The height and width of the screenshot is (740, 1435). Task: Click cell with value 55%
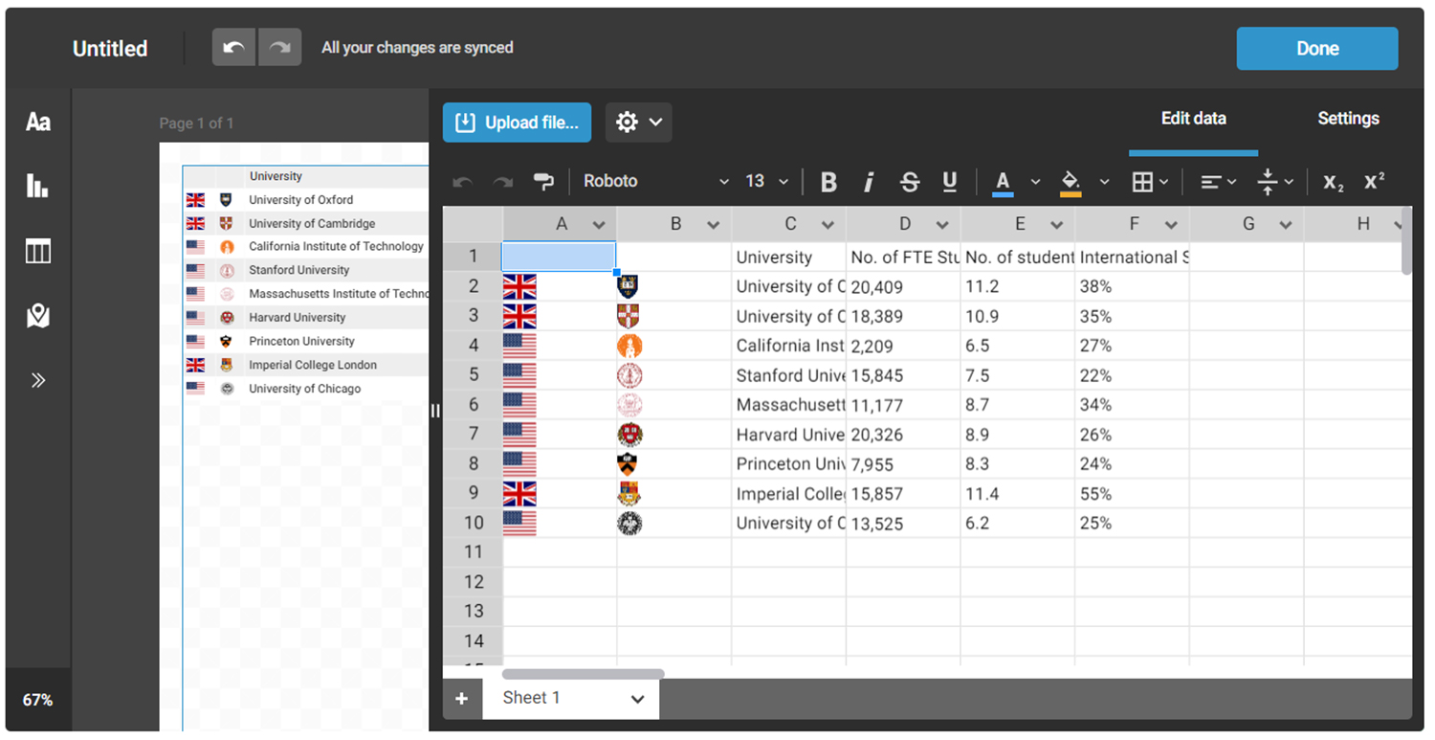point(1132,494)
